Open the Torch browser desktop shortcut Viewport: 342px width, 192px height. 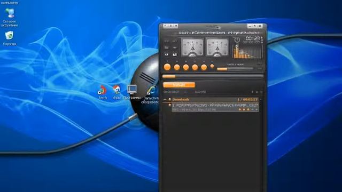tap(103, 92)
